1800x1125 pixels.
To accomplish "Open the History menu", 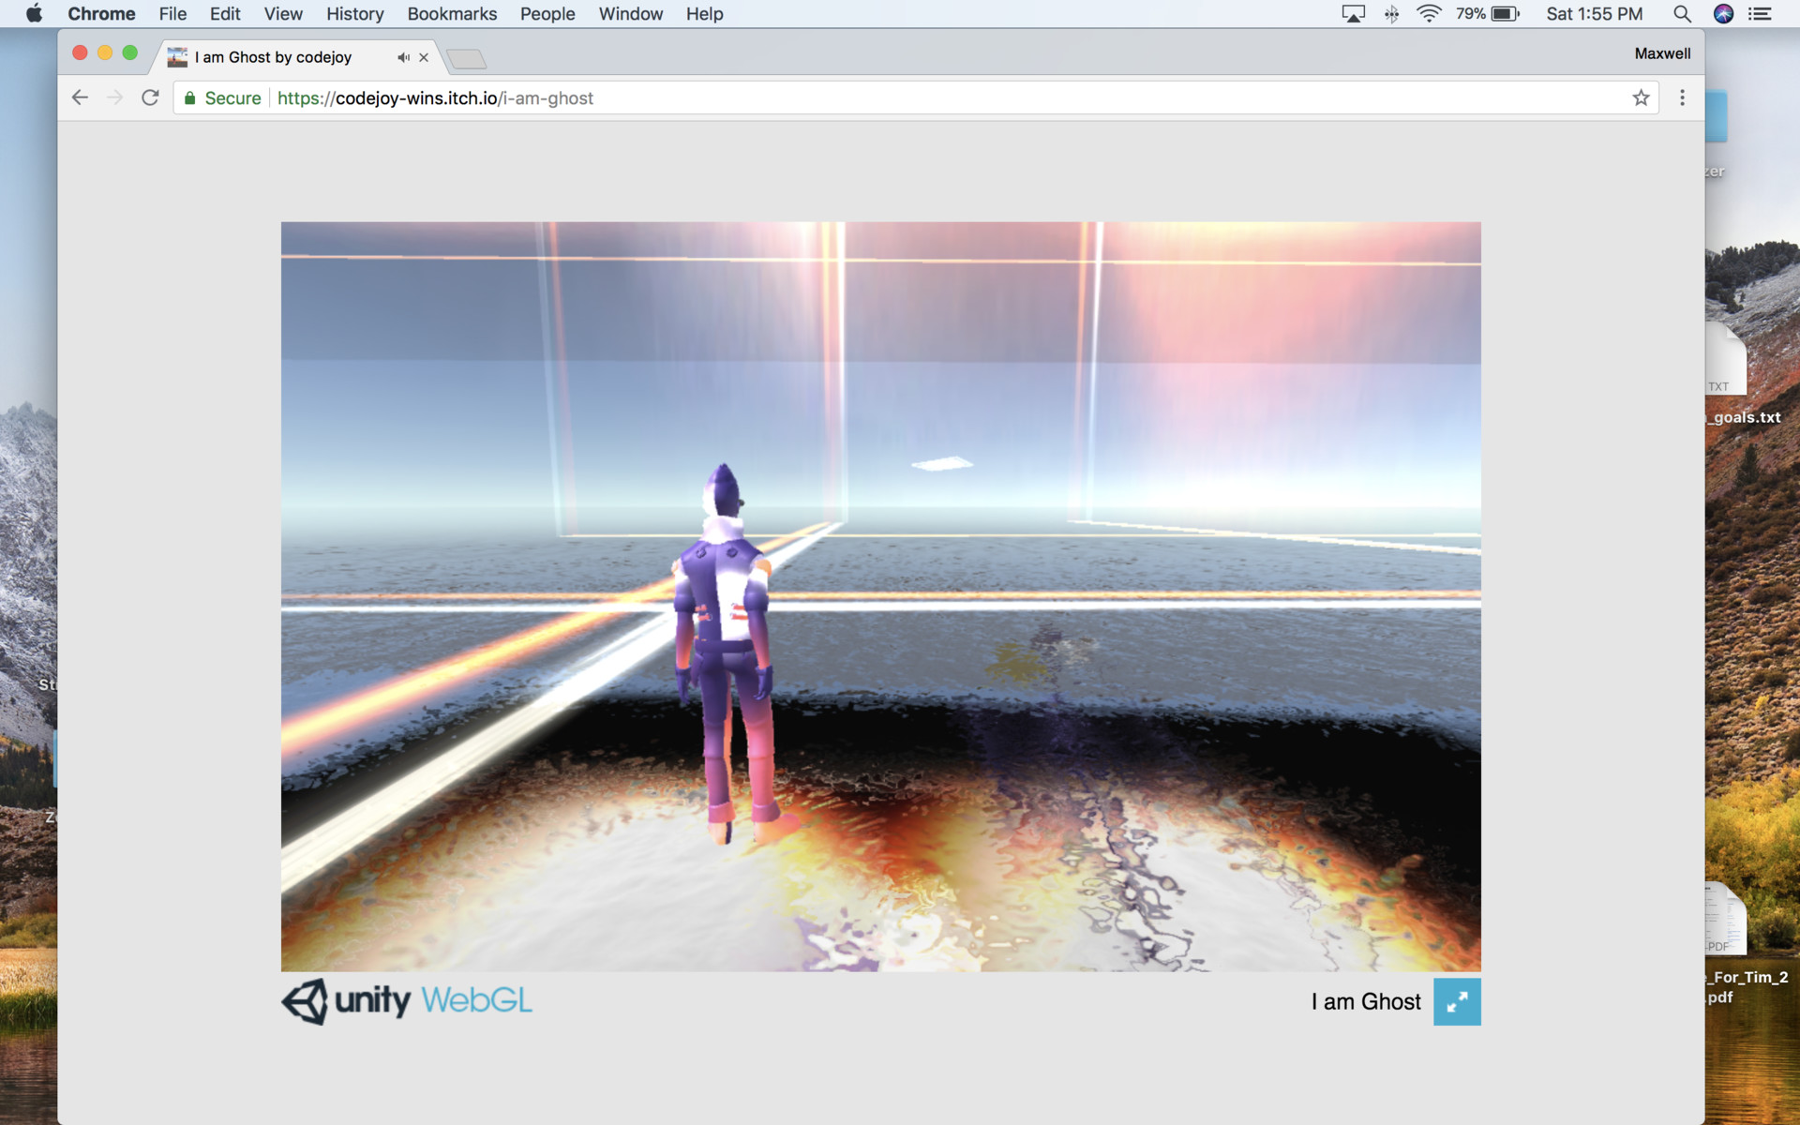I will (354, 14).
